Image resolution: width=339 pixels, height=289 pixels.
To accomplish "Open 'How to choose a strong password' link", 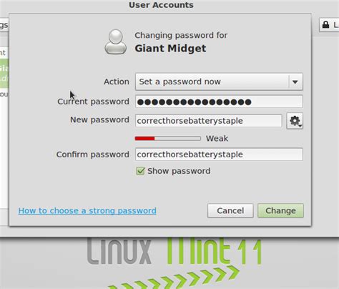I will click(87, 210).
